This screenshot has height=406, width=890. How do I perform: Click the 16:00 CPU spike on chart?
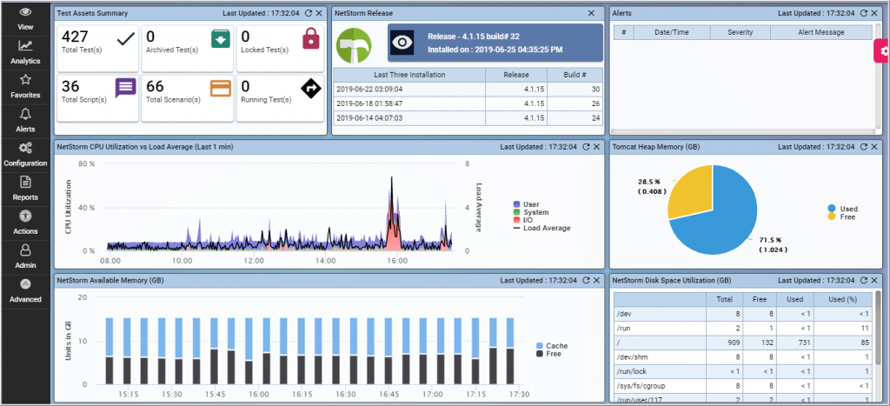click(392, 213)
